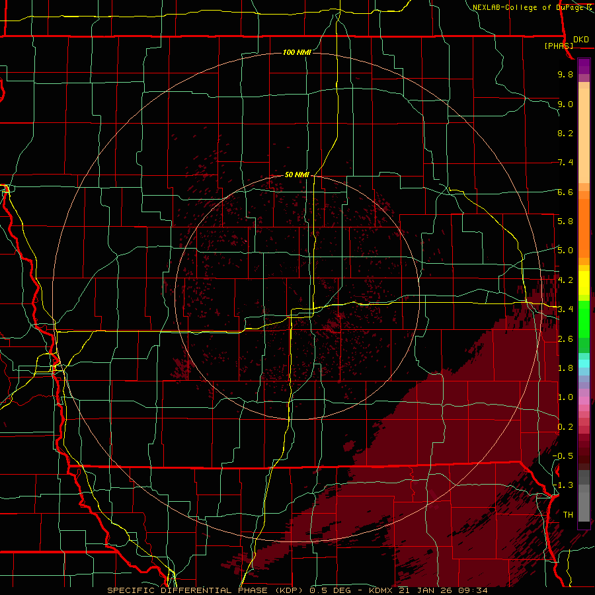The width and height of the screenshot is (595, 595).
Task: Click the 4.2 scale value
Action: pos(565,280)
